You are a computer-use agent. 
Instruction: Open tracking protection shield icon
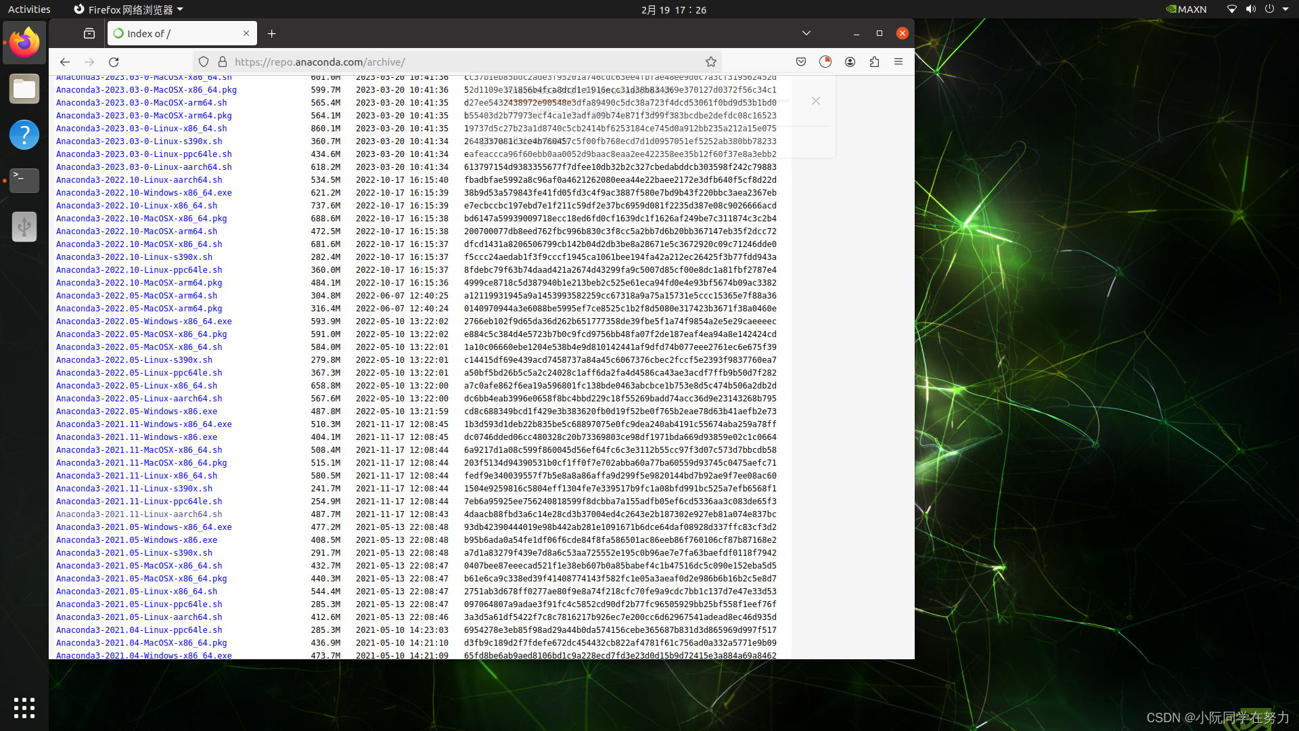click(204, 62)
